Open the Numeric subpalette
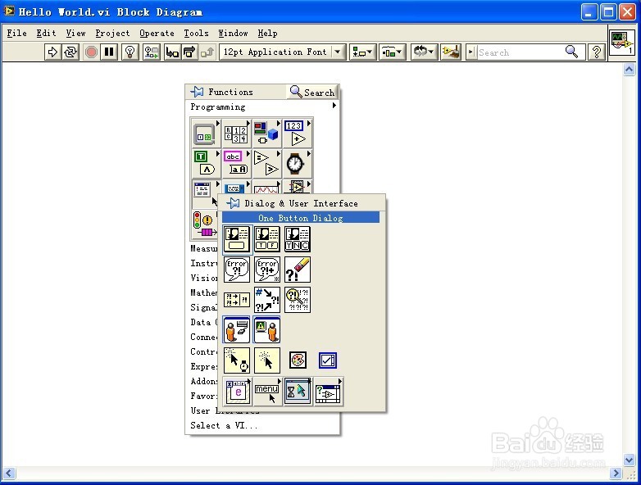The width and height of the screenshot is (641, 485). 298,134
